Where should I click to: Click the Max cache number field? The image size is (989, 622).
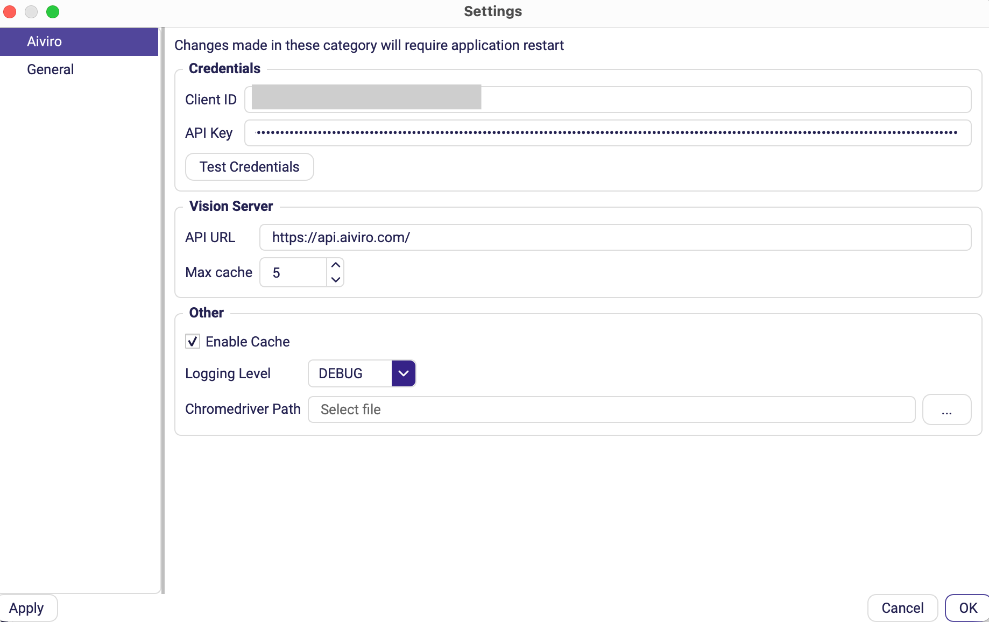tap(293, 272)
